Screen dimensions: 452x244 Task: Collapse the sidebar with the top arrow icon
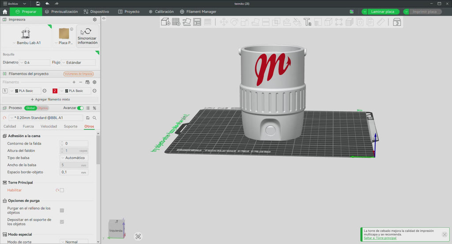pyautogui.click(x=104, y=19)
